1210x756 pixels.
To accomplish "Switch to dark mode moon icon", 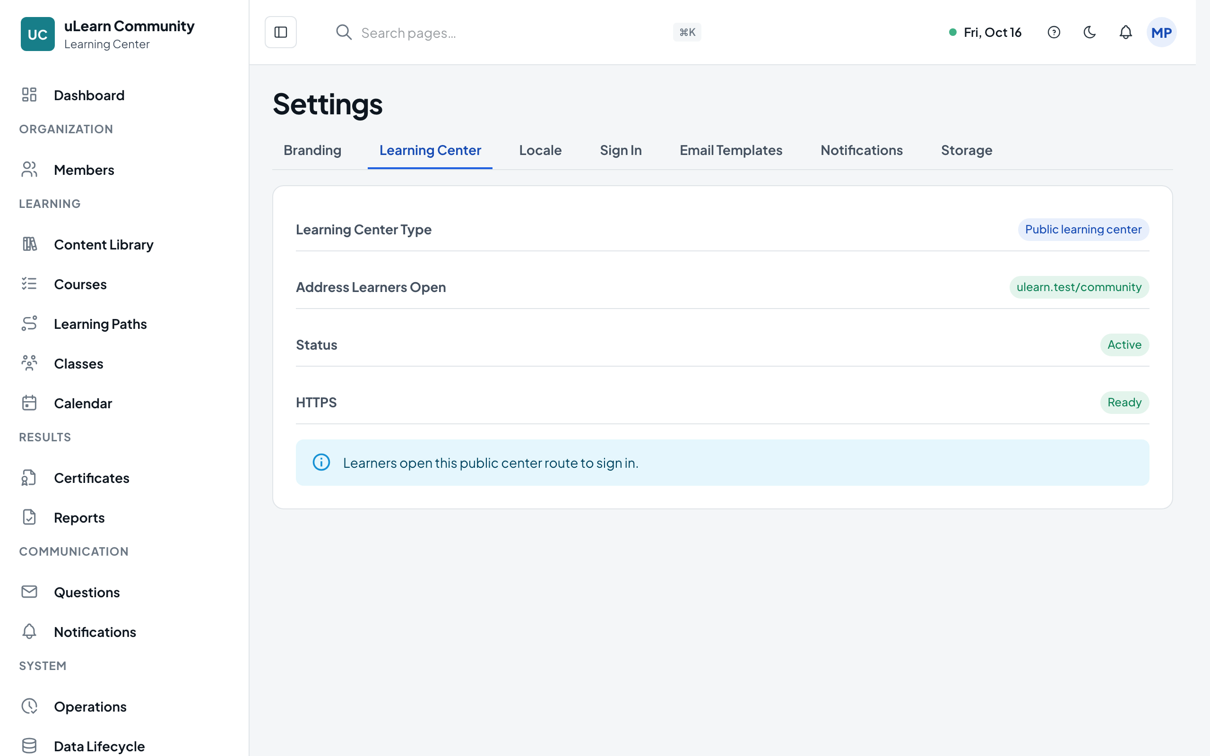I will (x=1089, y=33).
